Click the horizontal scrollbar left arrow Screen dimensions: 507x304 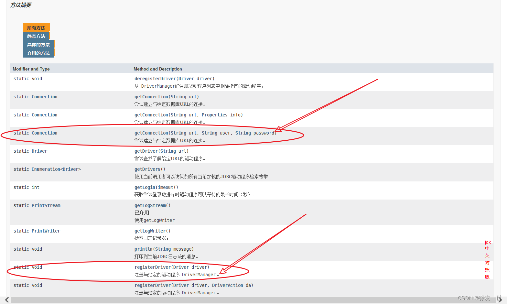click(x=7, y=300)
